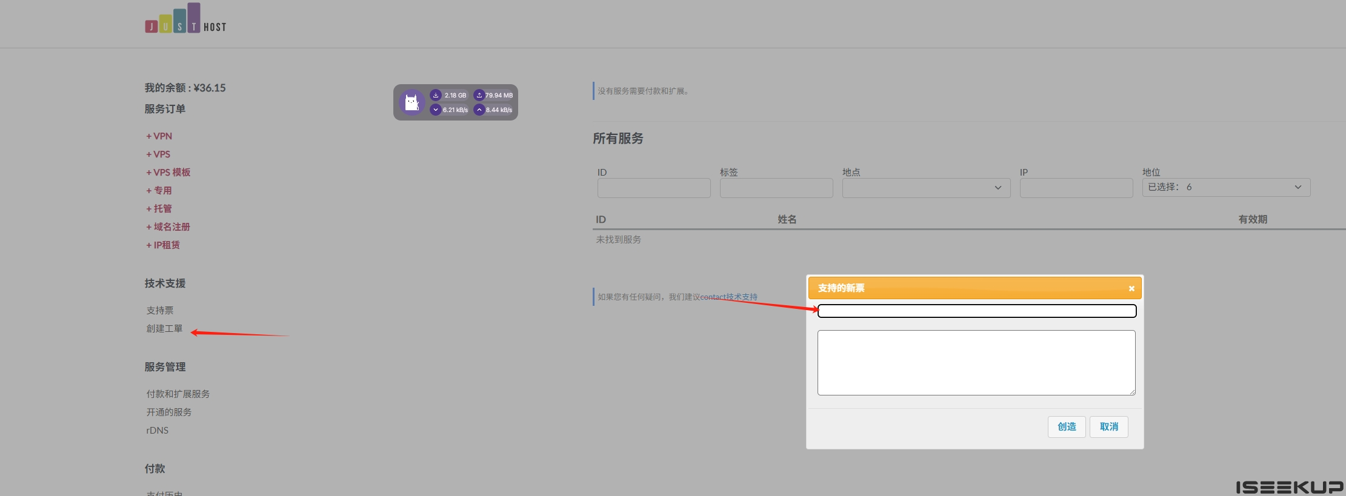The image size is (1346, 496).
Task: Focus the ticket subject input field
Action: coord(976,311)
